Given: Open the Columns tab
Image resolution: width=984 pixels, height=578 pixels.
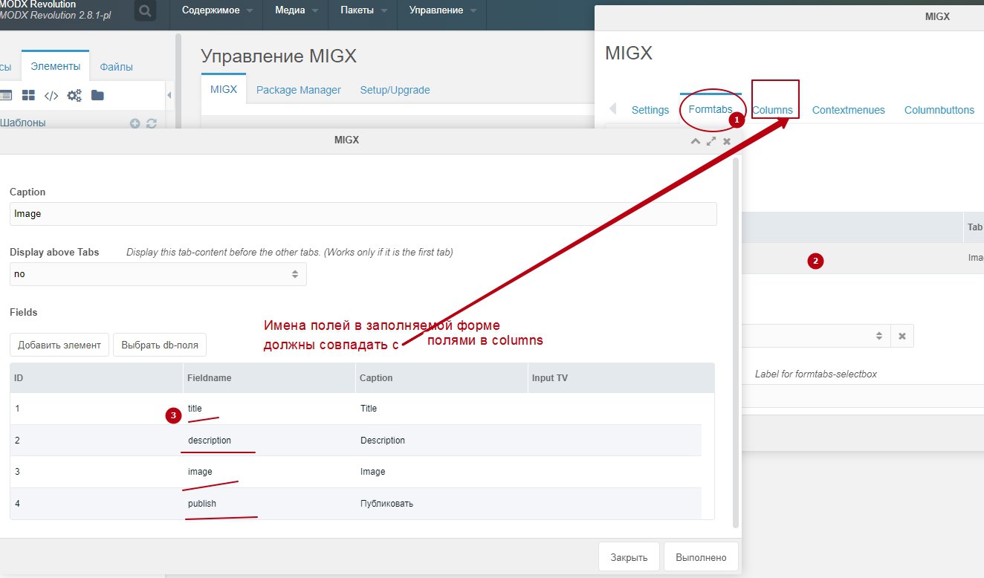Looking at the screenshot, I should [x=772, y=110].
